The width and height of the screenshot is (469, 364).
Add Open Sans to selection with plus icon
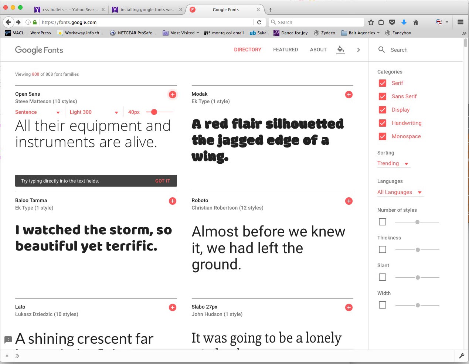[172, 95]
